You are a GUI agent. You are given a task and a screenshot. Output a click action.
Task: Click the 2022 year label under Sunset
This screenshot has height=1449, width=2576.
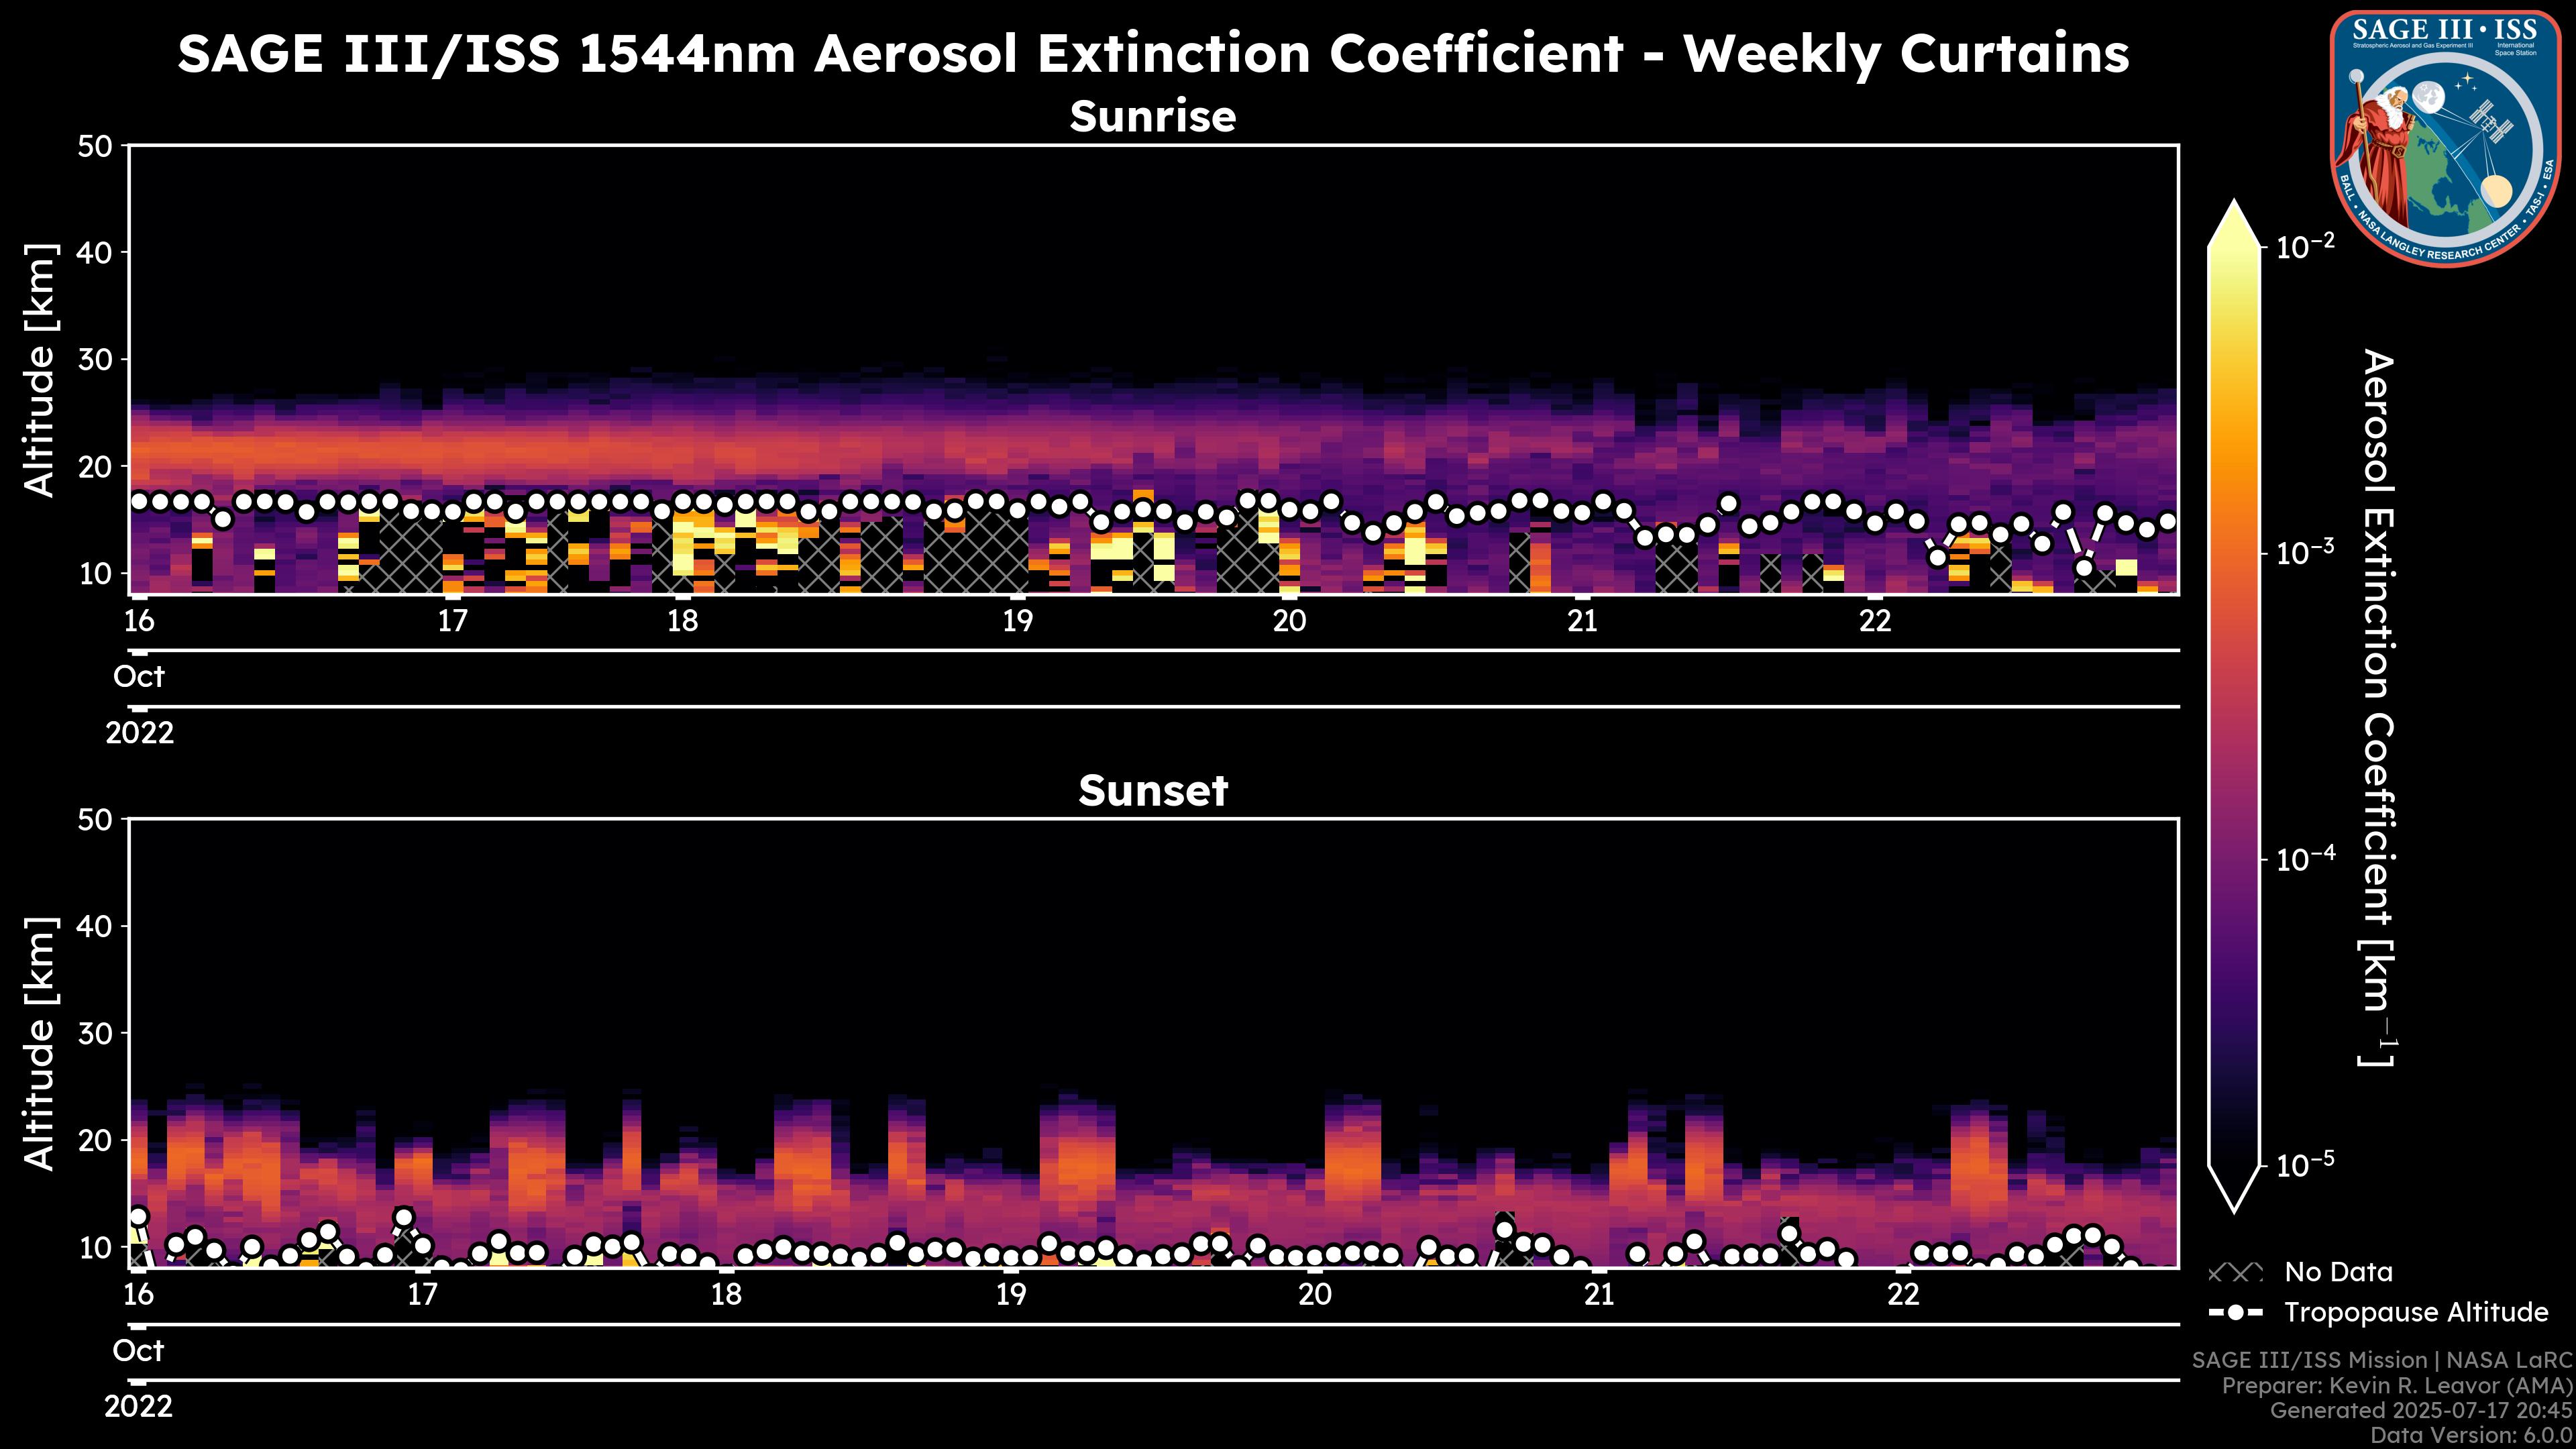[139, 1407]
